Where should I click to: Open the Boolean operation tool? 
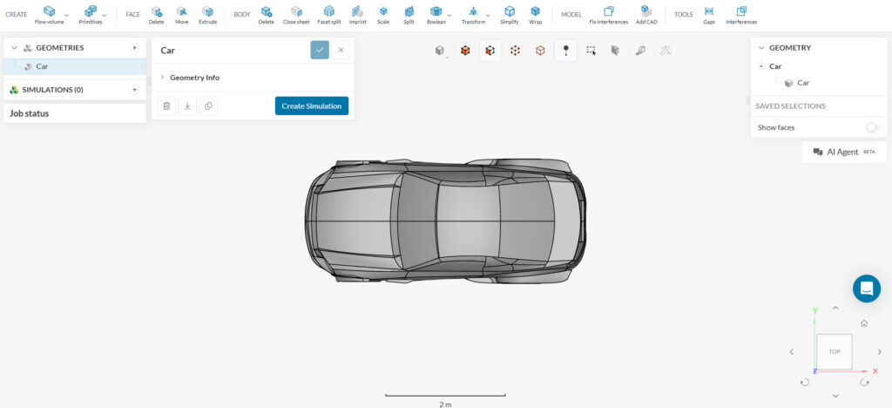[x=436, y=15]
